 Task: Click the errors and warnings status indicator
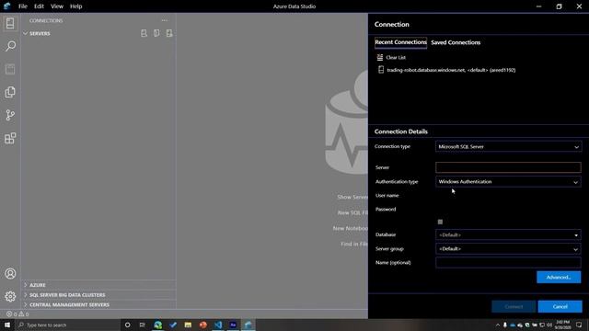tap(17, 314)
